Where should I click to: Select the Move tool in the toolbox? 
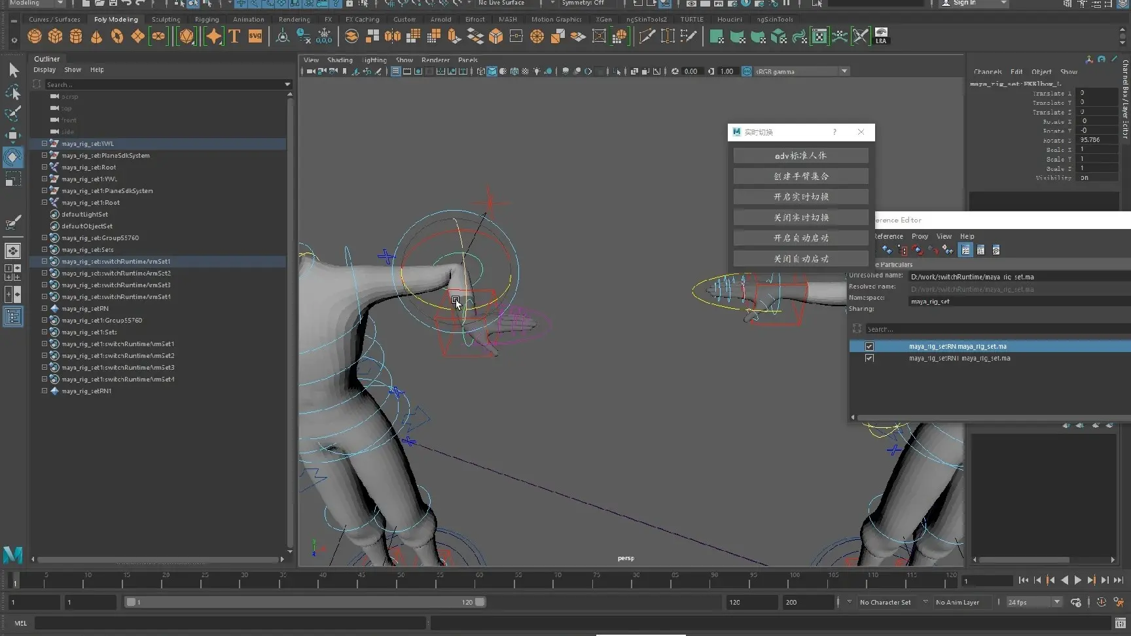(13, 135)
